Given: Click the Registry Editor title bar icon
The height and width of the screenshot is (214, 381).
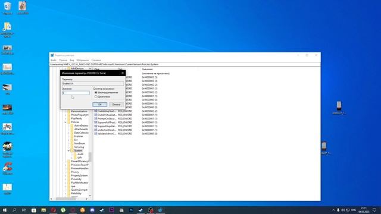Looking at the screenshot, I should 52,55.
